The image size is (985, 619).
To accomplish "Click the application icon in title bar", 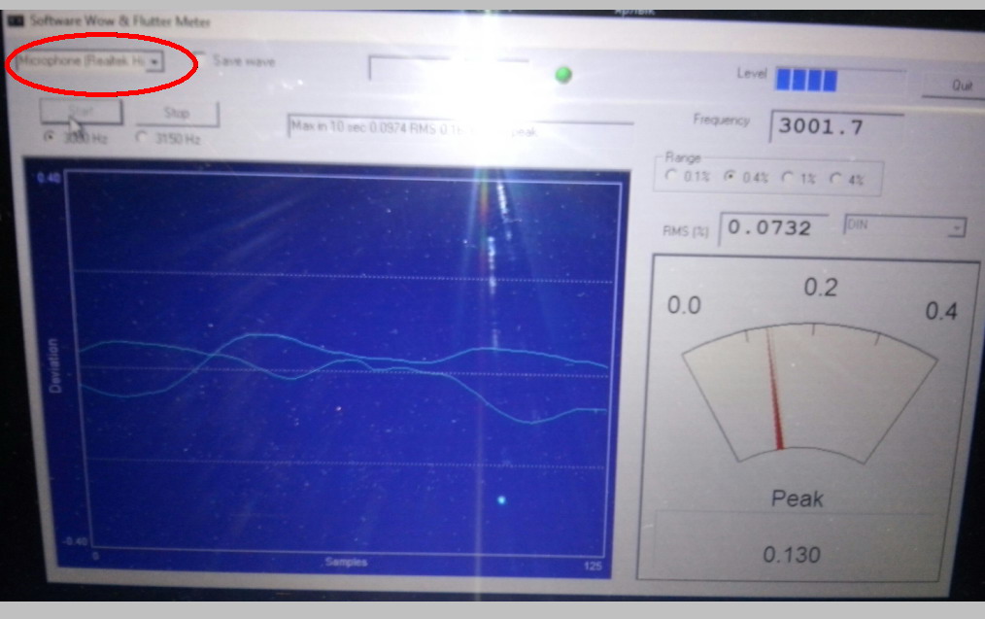I will point(15,21).
